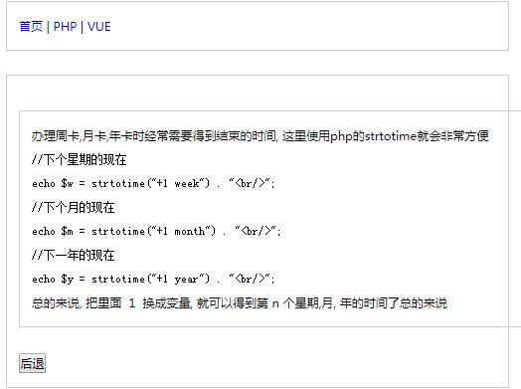Click the summary line starting 总的来说

tap(240, 303)
